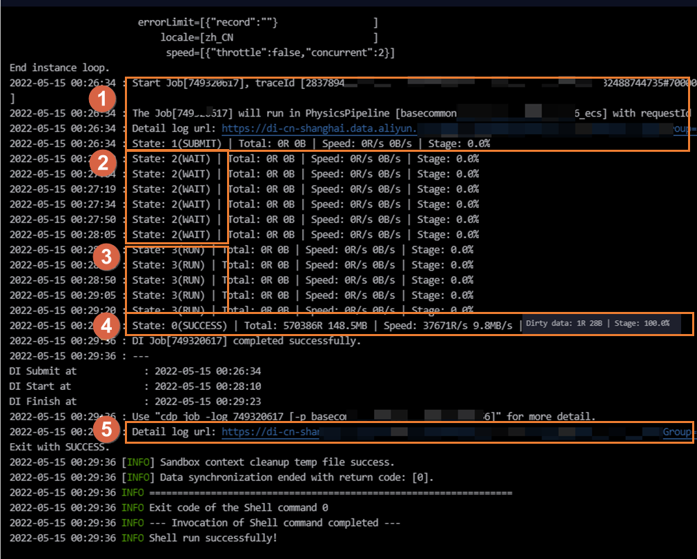This screenshot has height=559, width=697.
Task: Select the DI Start time 00:28:10 value
Action: coord(208,386)
